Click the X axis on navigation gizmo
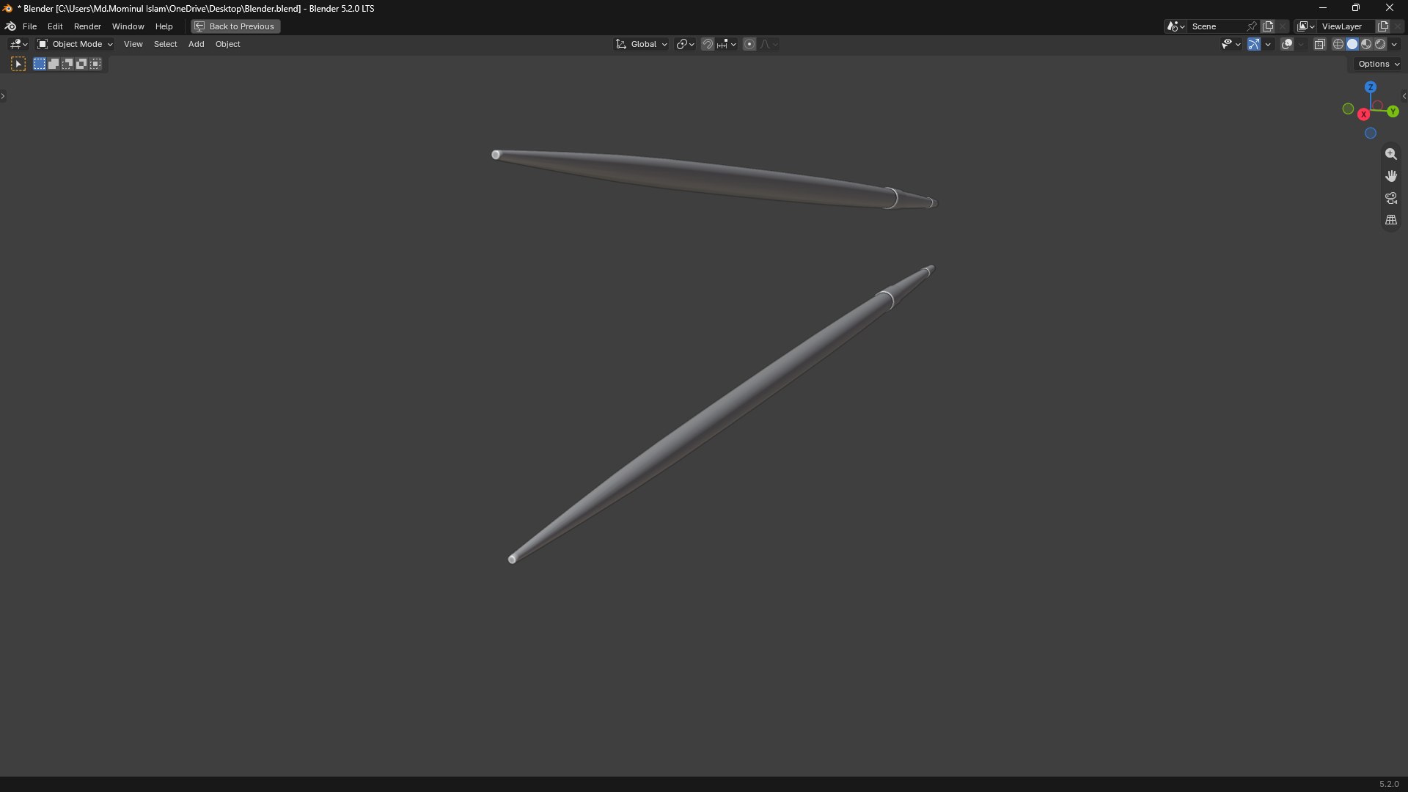Image resolution: width=1408 pixels, height=792 pixels. click(x=1363, y=114)
